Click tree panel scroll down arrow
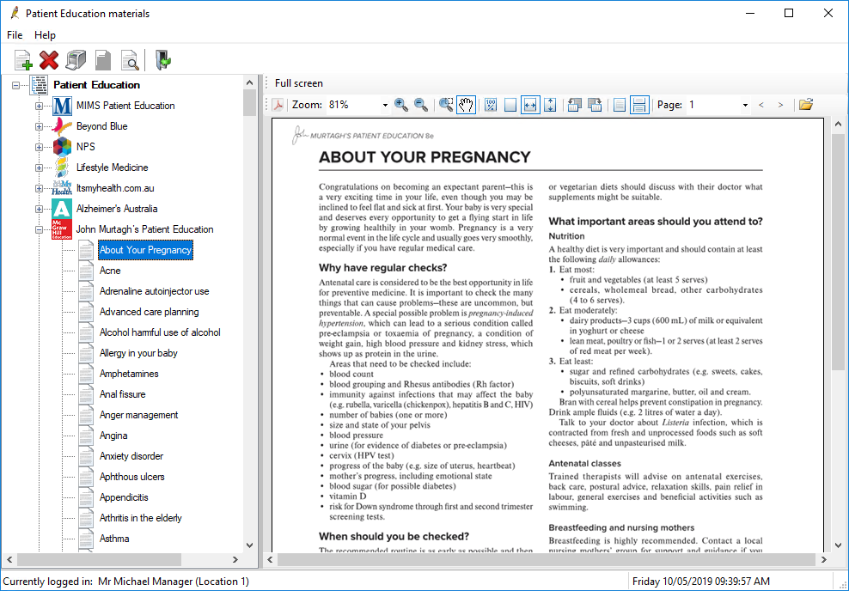The width and height of the screenshot is (849, 591). click(x=249, y=545)
